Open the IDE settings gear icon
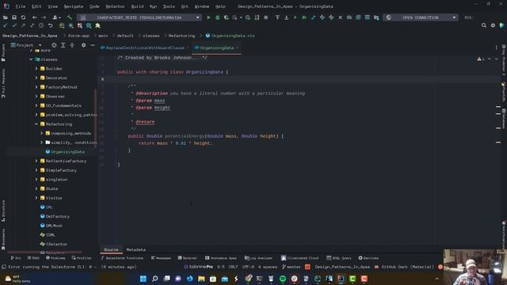This screenshot has width=507, height=285. click(493, 25)
